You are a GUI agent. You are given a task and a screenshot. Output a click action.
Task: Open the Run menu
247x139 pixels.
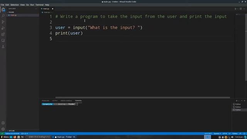pyautogui.click(x=32, y=5)
